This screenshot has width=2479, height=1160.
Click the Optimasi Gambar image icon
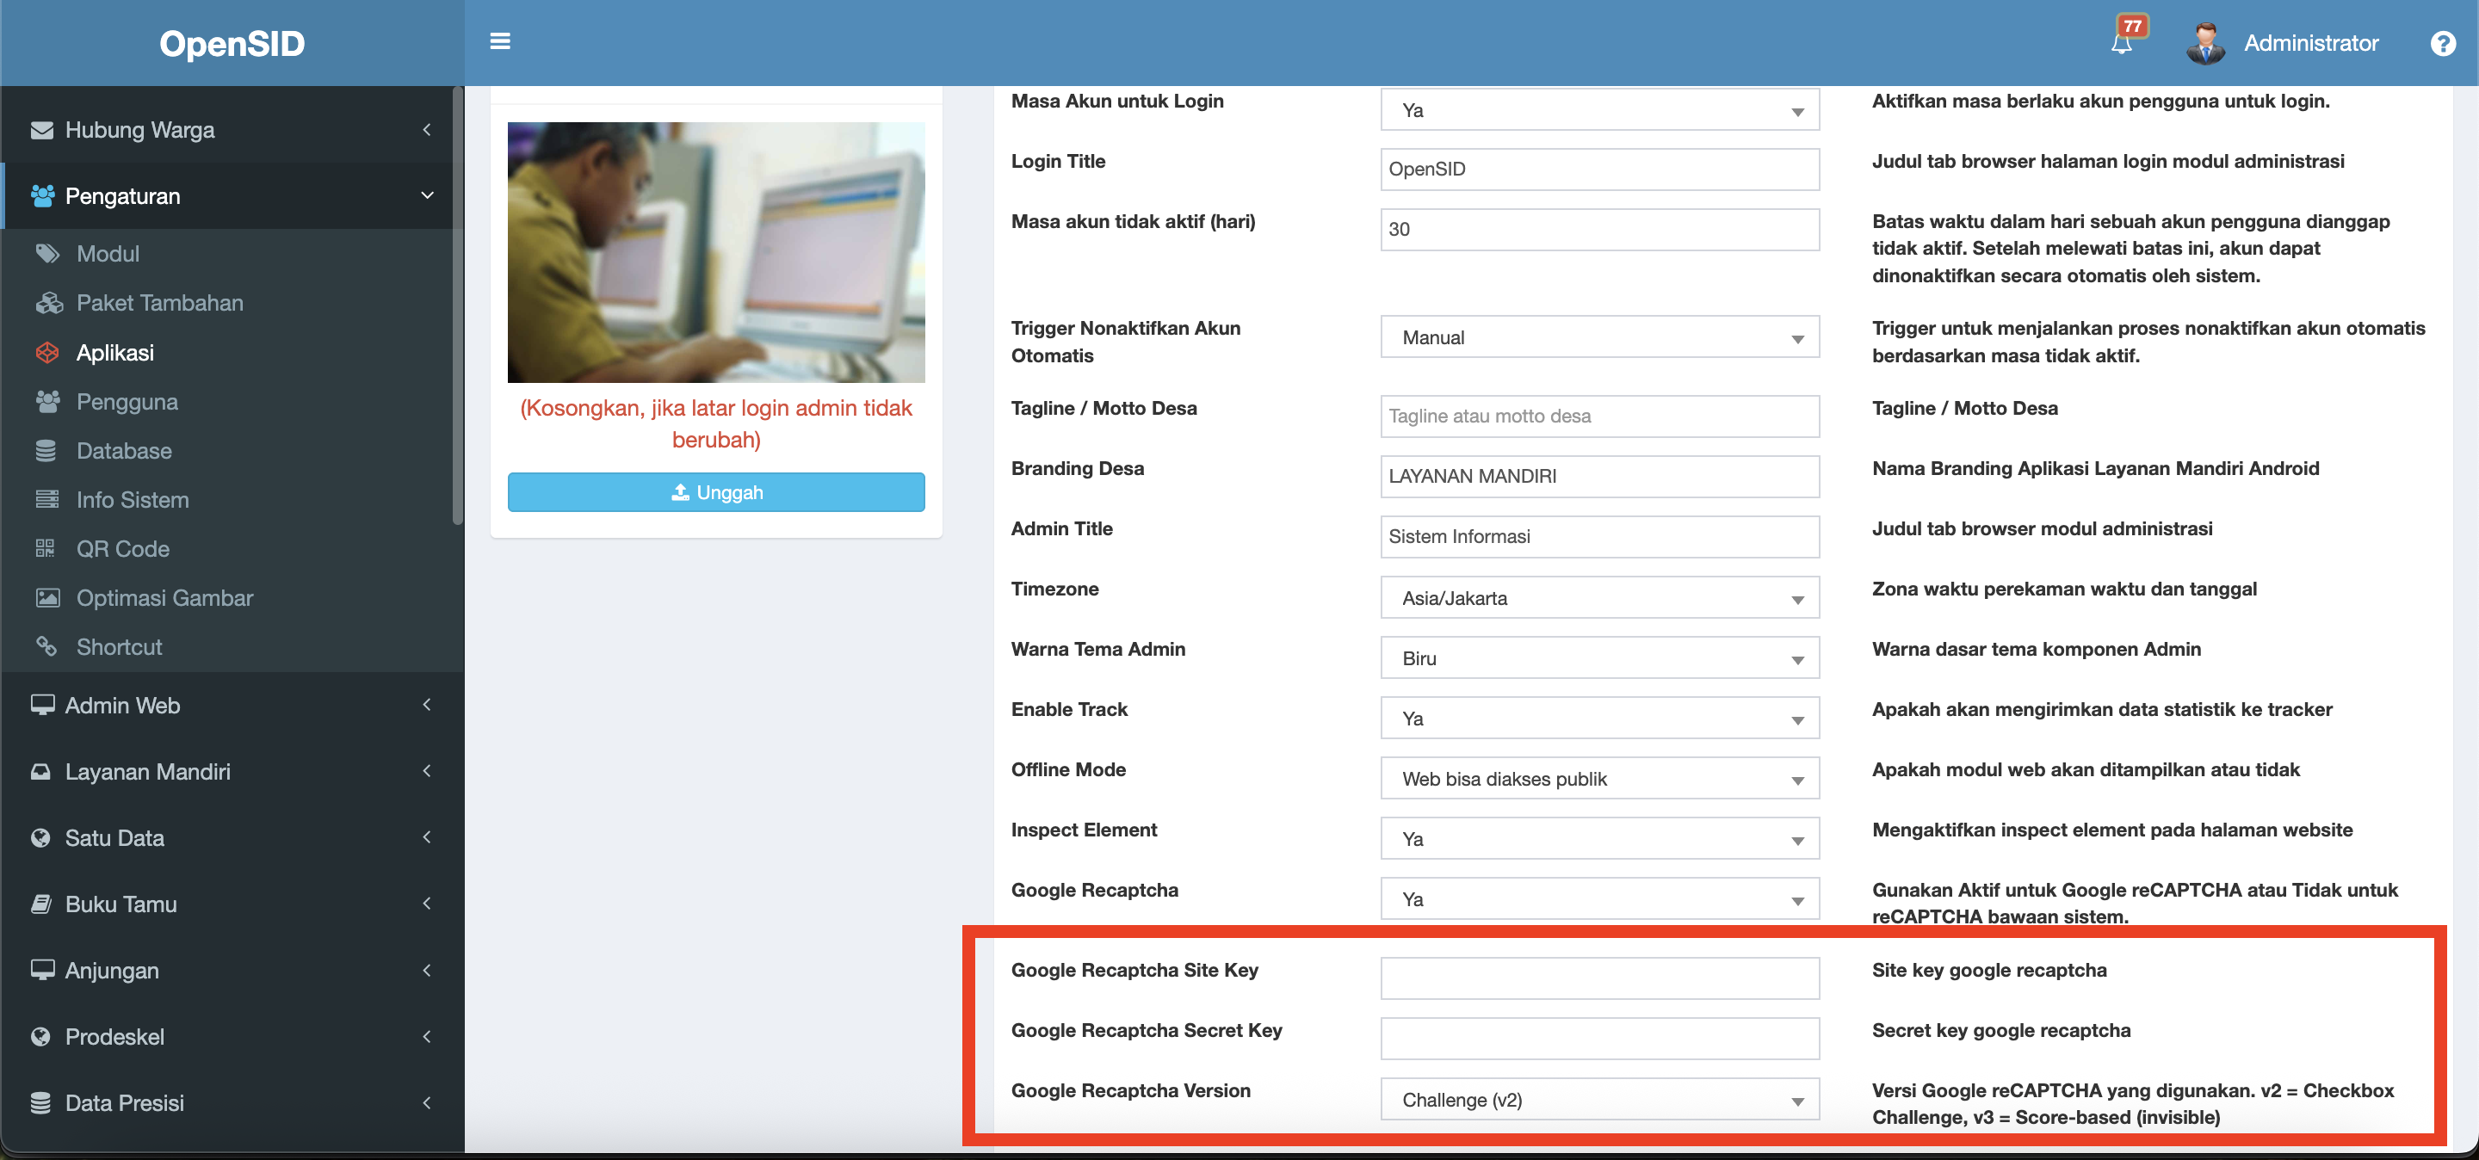46,598
